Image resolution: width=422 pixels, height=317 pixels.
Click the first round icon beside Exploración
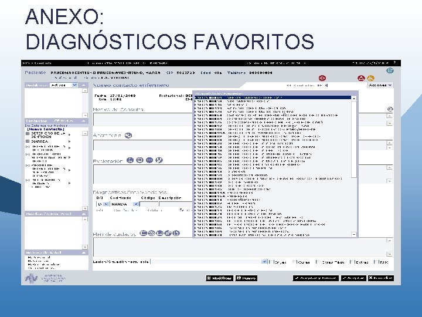tap(130, 160)
